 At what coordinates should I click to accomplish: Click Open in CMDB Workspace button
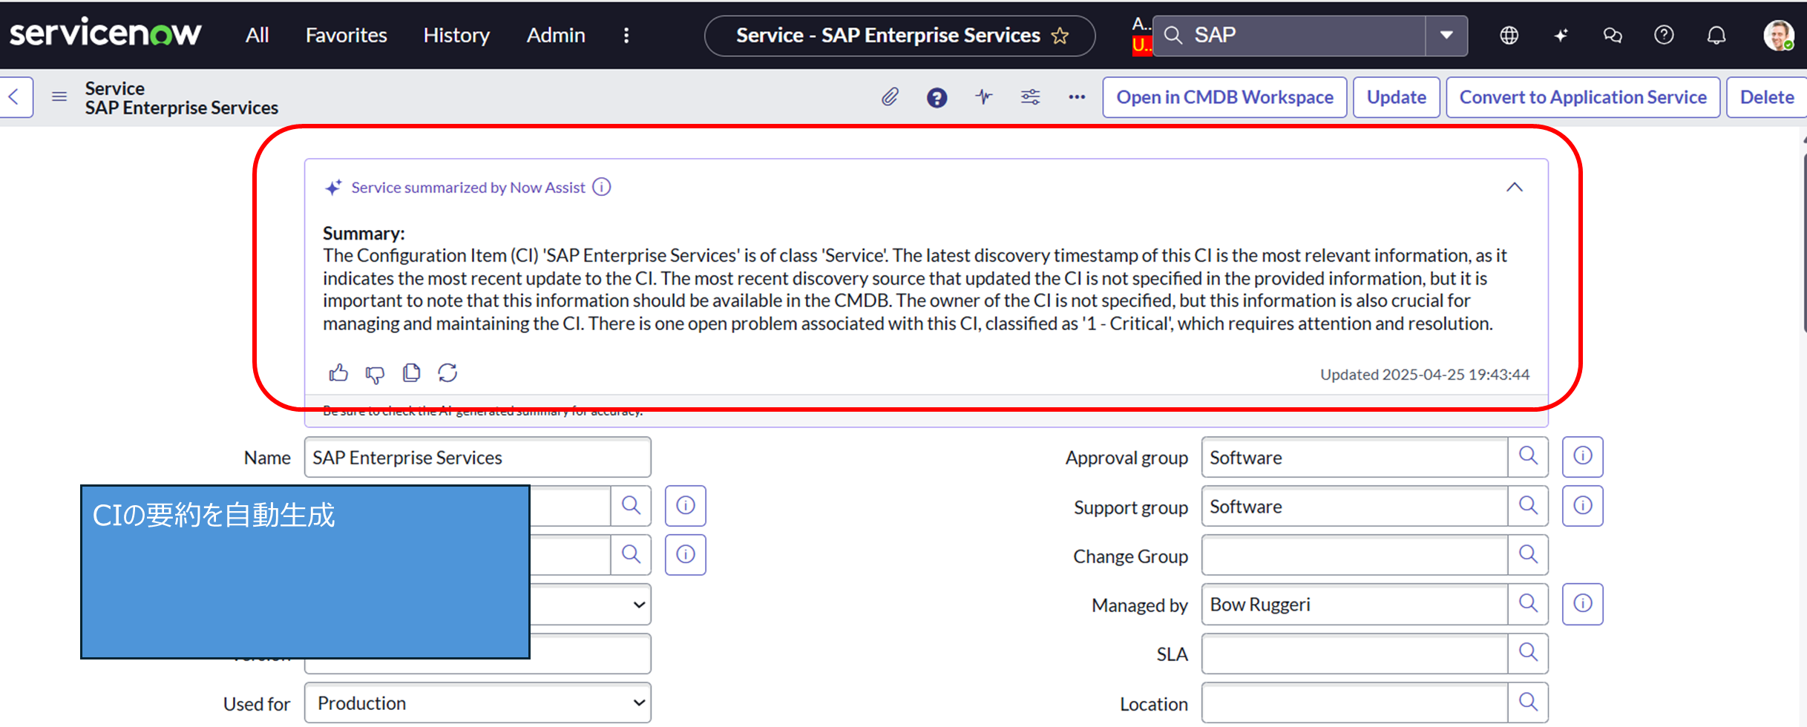(x=1224, y=97)
